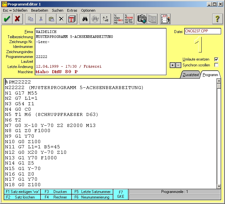Click the camera snapshot icon
The image size is (225, 204).
141,19
